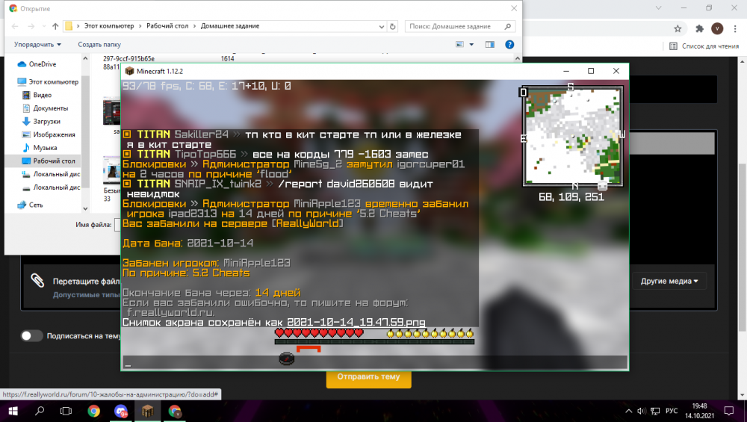Click Отправить тему button
The width and height of the screenshot is (747, 422).
[368, 376]
